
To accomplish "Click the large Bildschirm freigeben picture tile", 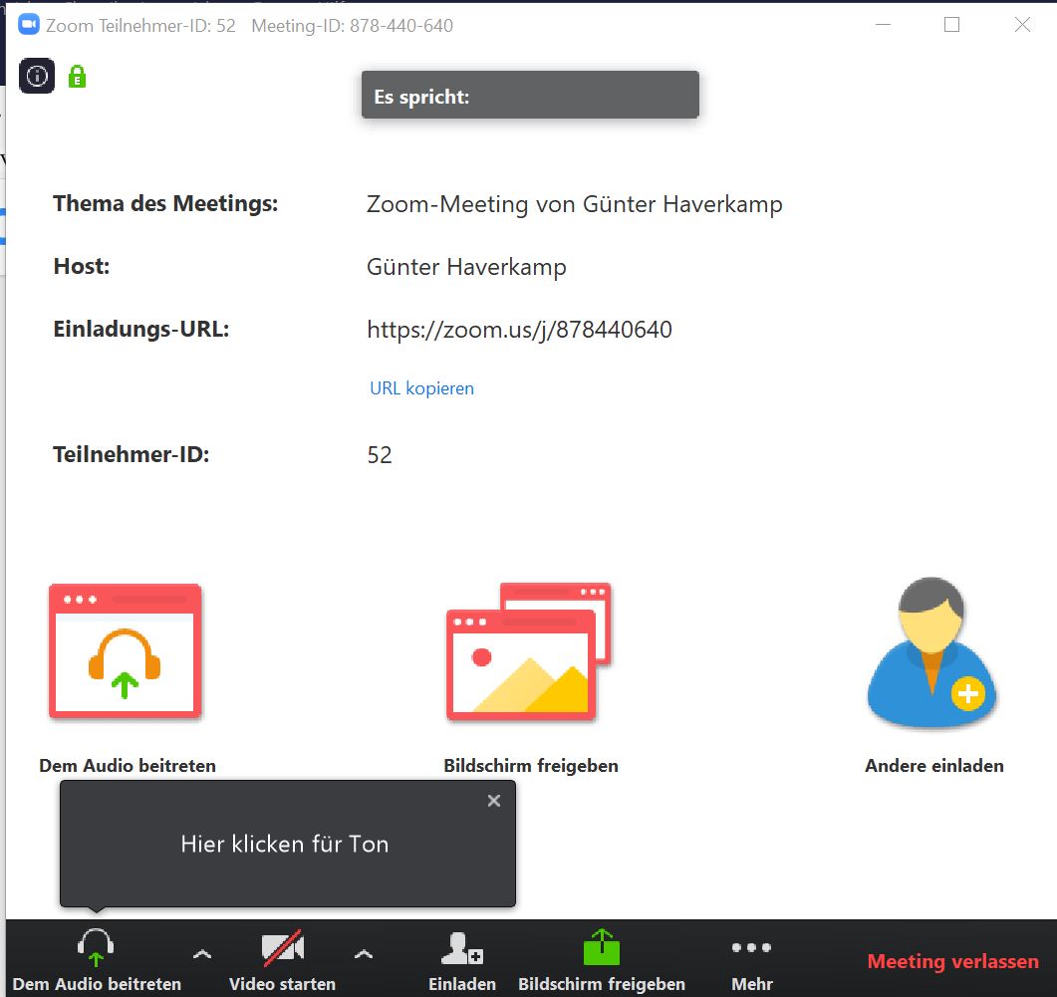I will pyautogui.click(x=528, y=651).
